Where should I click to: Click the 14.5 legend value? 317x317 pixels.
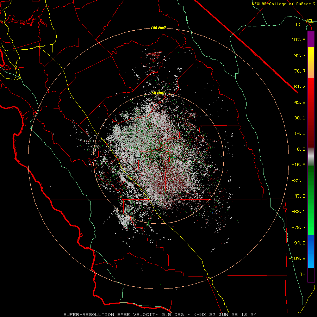tap(300, 133)
